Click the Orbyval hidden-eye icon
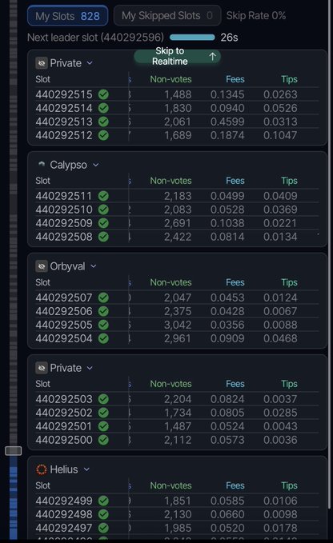This screenshot has height=543, width=333. [42, 266]
